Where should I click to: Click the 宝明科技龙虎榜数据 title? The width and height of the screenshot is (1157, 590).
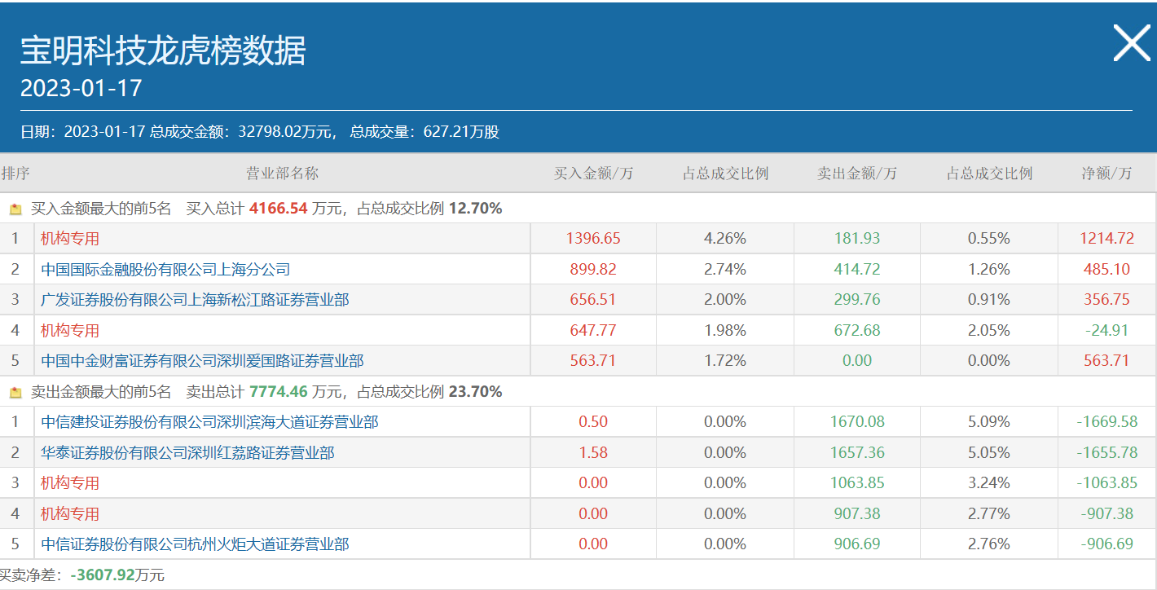[x=163, y=51]
